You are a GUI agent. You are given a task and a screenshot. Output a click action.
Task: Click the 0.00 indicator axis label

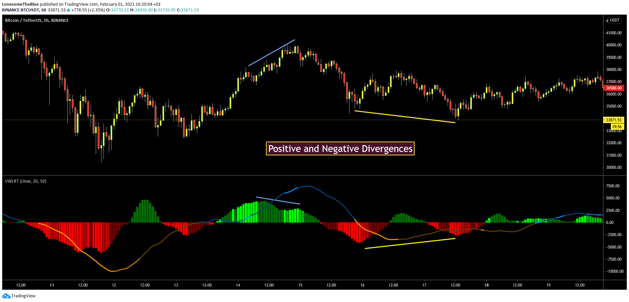tap(610, 223)
